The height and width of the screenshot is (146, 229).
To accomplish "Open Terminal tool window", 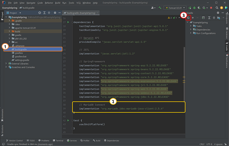I will [58, 141].
